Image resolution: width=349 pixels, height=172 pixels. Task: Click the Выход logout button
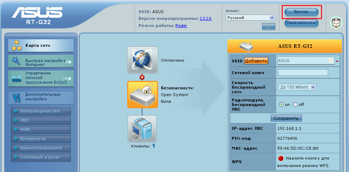coord(302,12)
